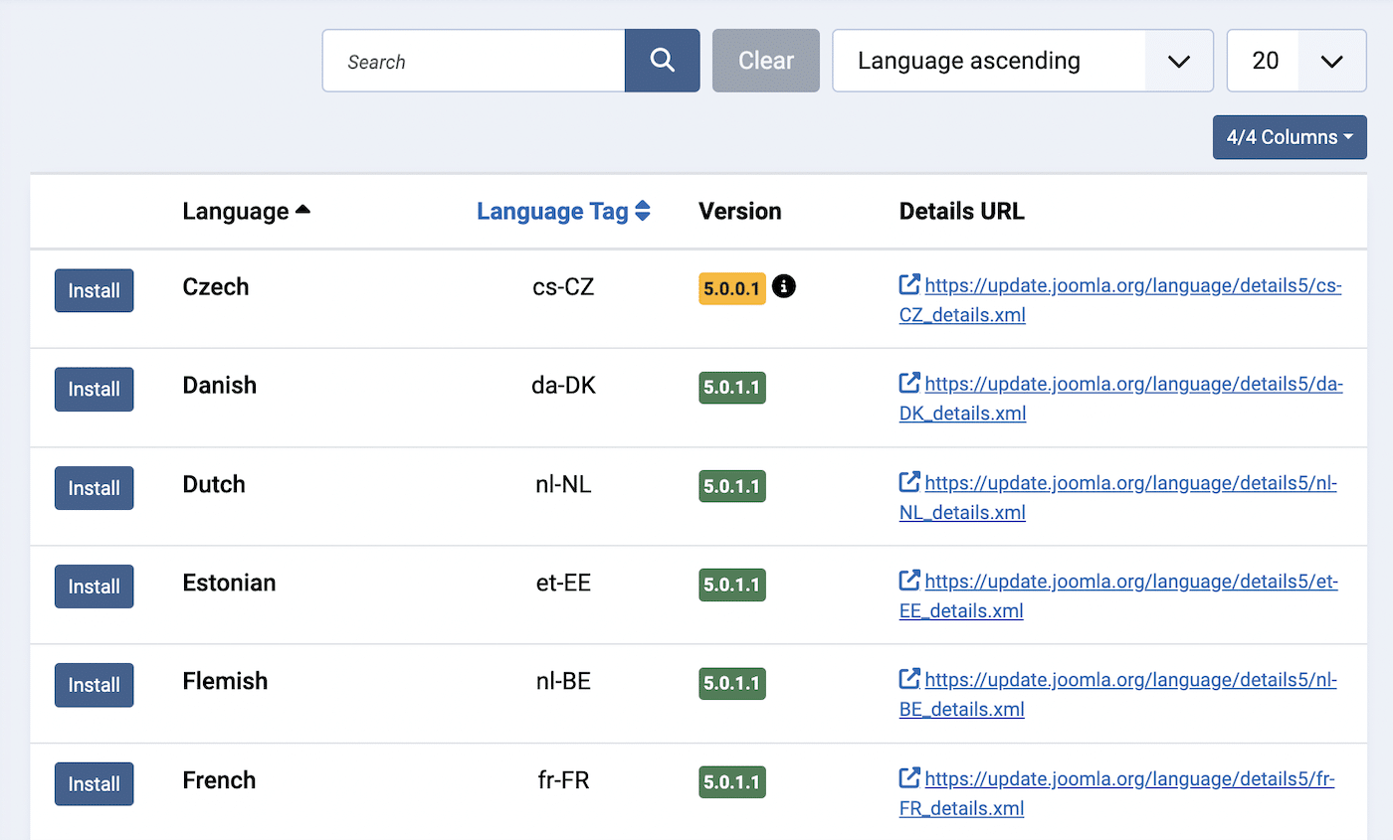View info icon beside Czech version 5.0.0.1

[784, 286]
